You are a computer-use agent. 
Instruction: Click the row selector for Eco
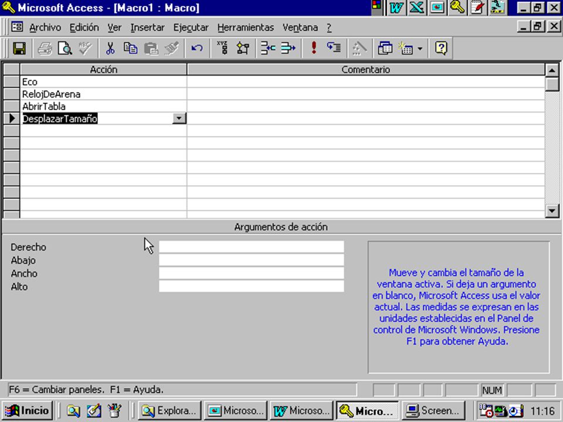coord(12,82)
